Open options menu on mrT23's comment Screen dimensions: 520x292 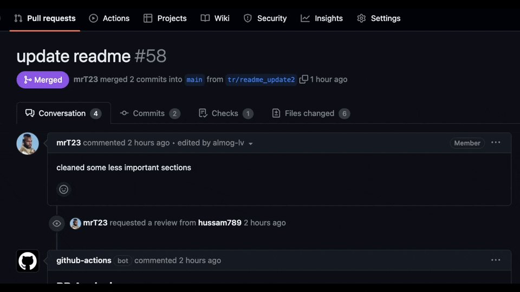[496, 143]
